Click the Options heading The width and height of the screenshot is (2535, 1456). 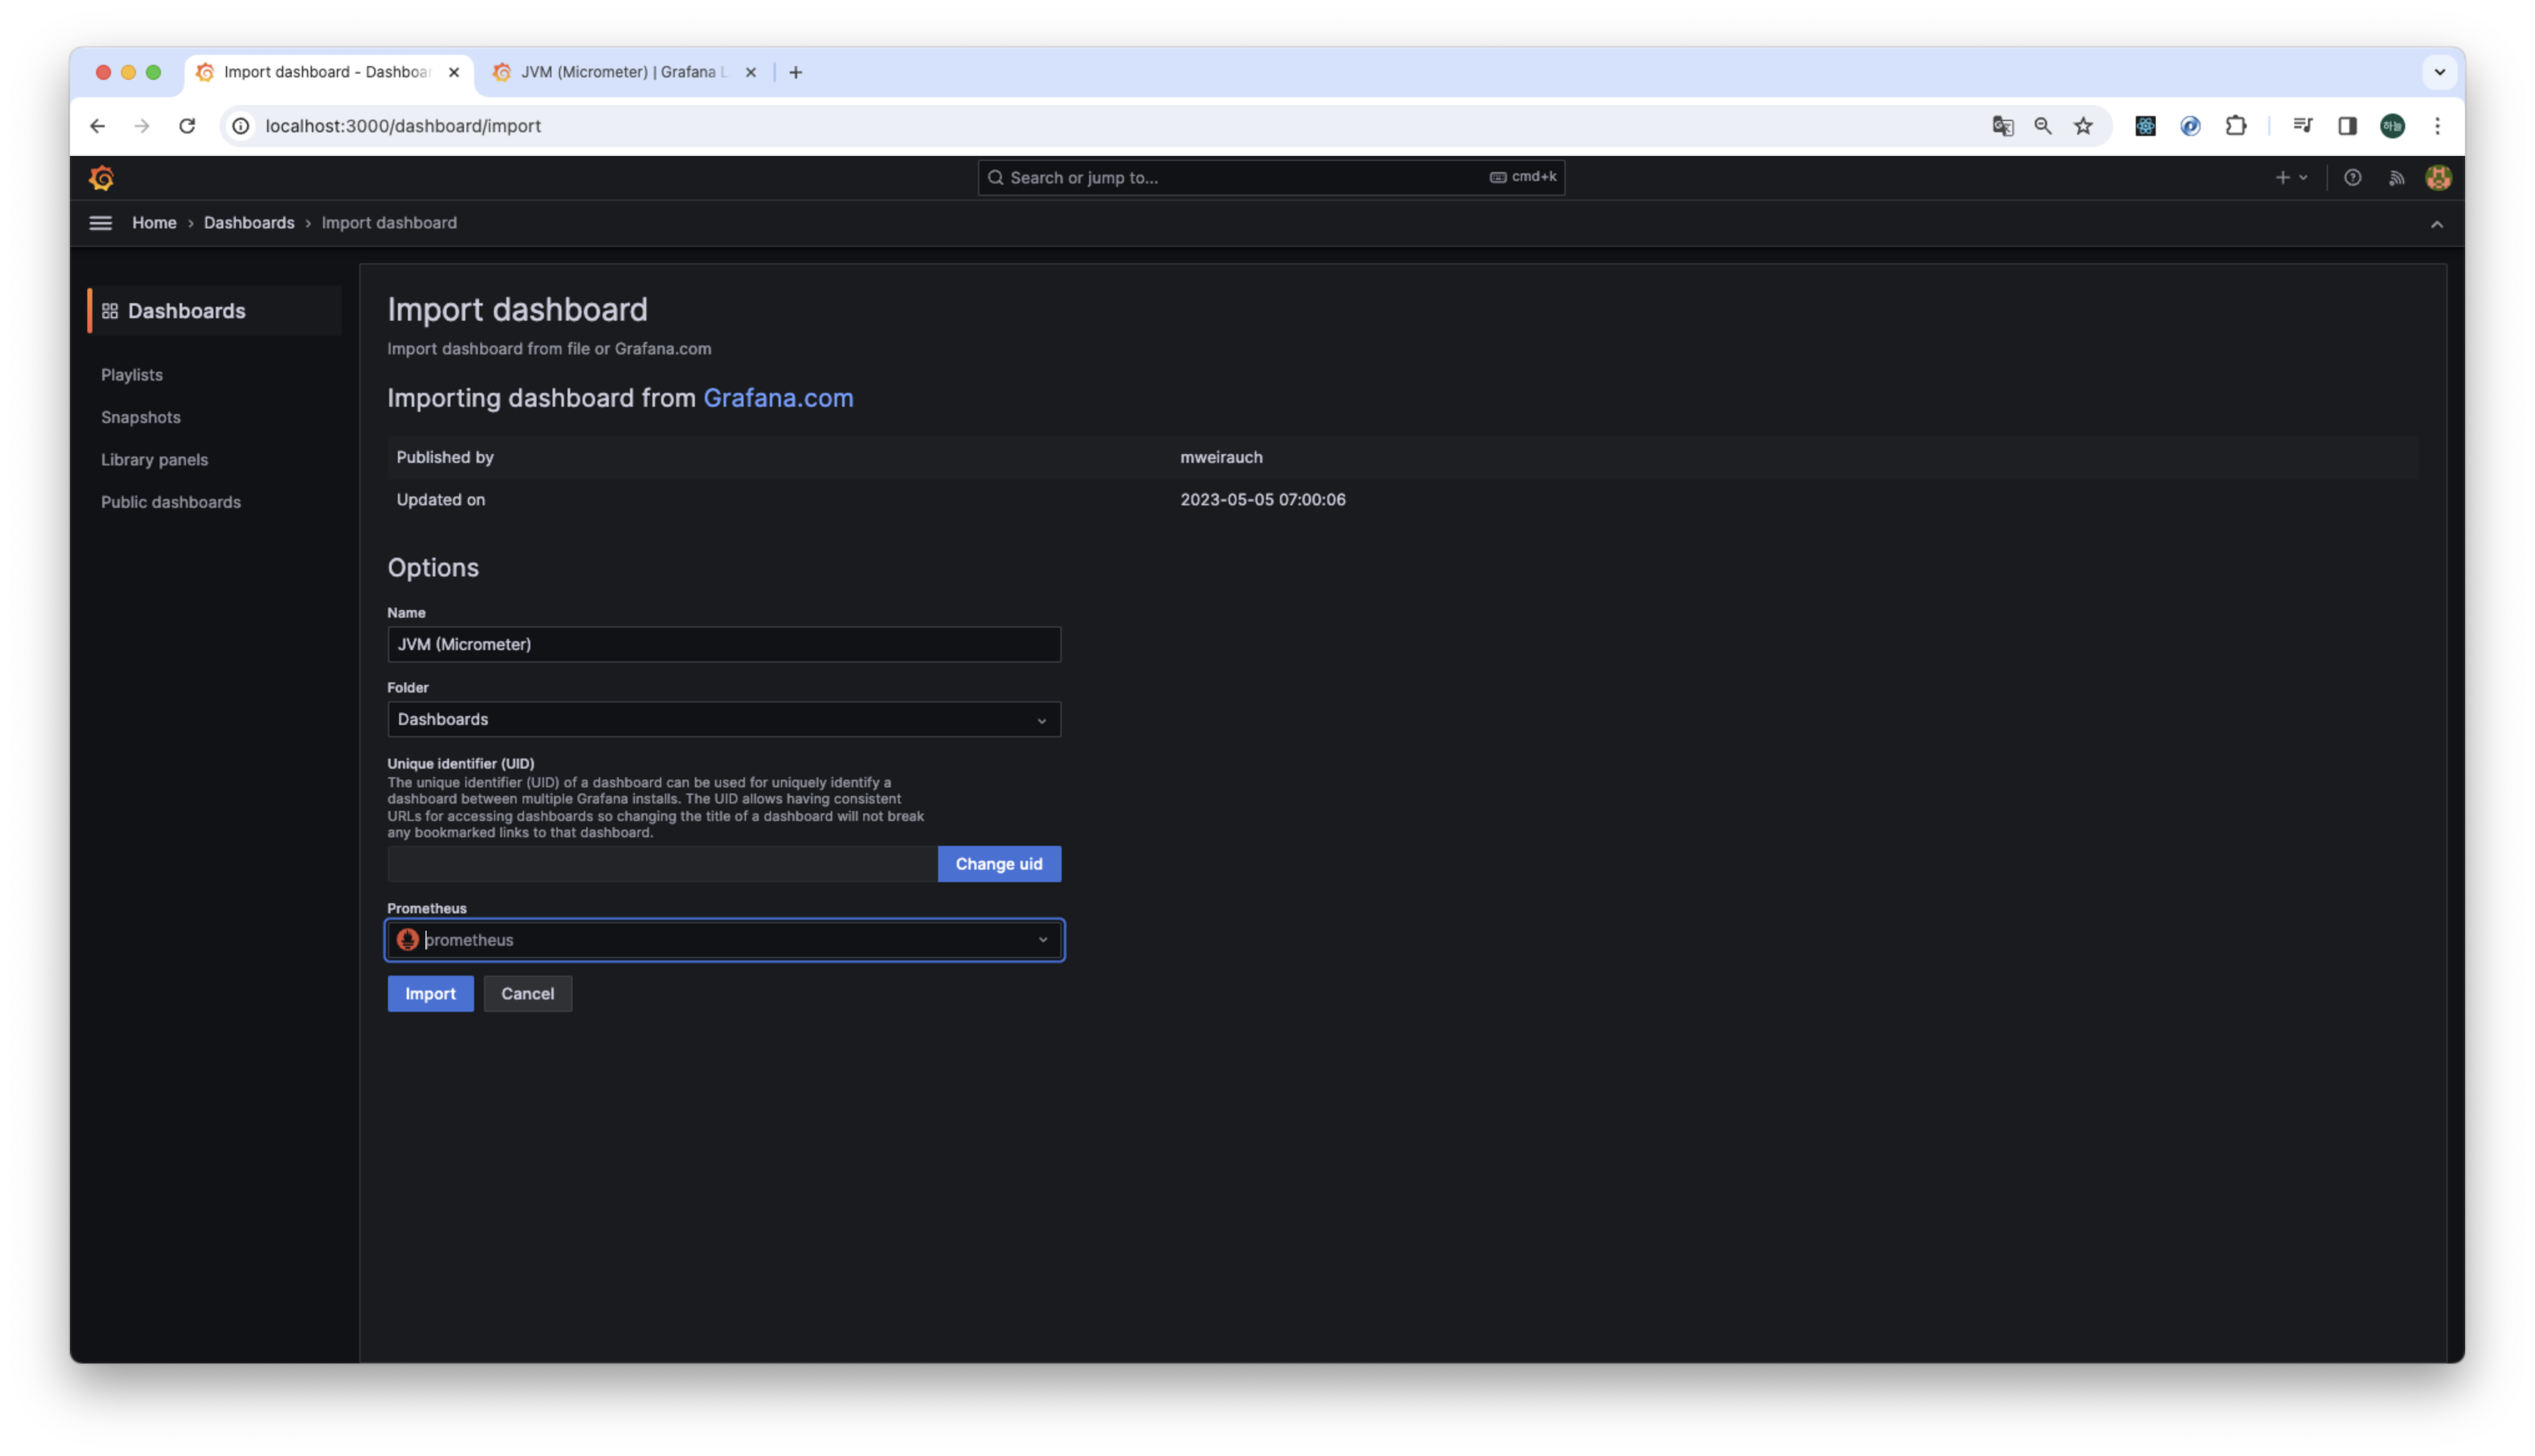click(433, 568)
